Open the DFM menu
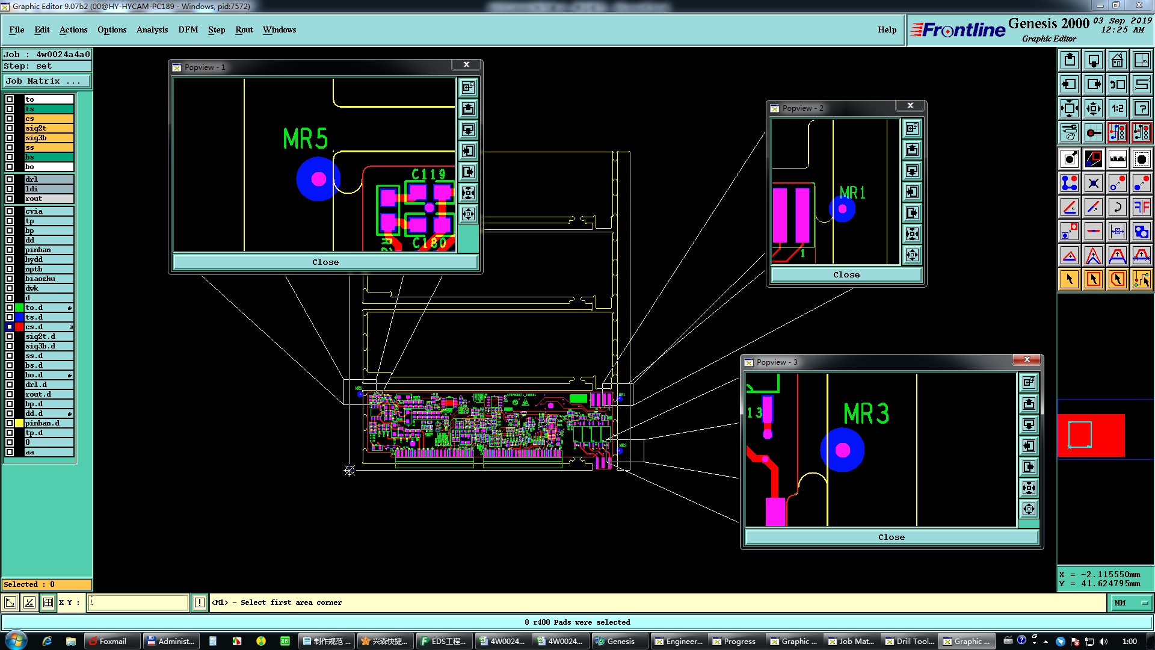Image resolution: width=1155 pixels, height=650 pixels. 188,29
